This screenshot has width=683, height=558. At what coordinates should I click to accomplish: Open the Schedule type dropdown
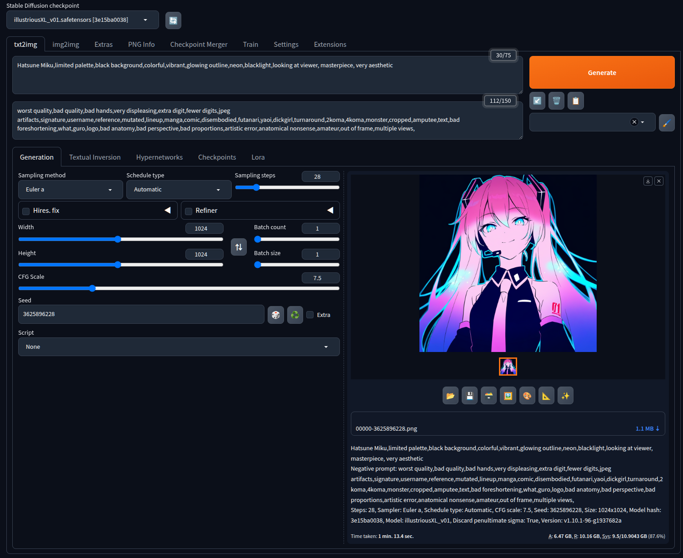click(179, 190)
